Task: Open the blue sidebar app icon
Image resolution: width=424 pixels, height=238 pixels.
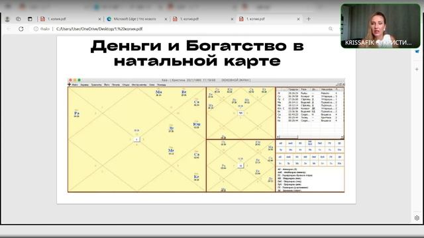Action: tap(417, 52)
